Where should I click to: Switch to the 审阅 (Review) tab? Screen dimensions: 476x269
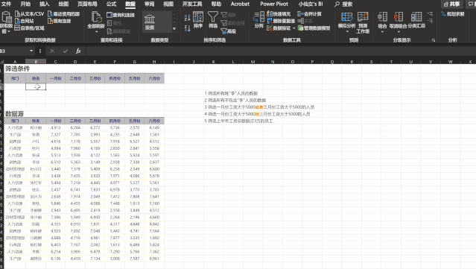click(149, 4)
